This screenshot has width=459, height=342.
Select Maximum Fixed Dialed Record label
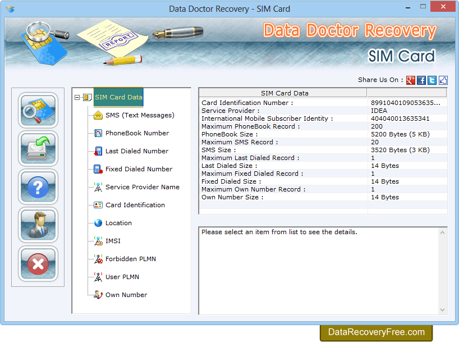(253, 174)
